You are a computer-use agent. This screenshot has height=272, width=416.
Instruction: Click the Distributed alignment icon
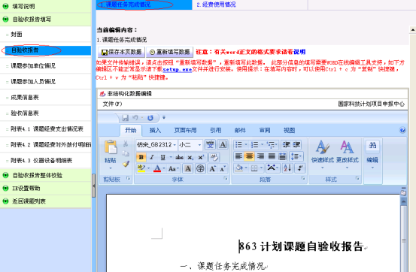click(x=282, y=156)
